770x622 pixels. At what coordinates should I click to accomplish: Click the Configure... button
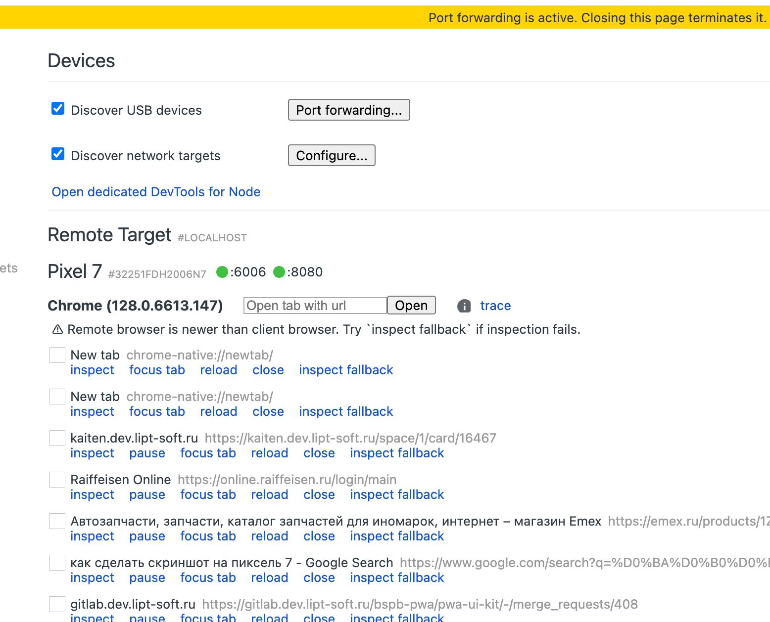click(x=332, y=155)
